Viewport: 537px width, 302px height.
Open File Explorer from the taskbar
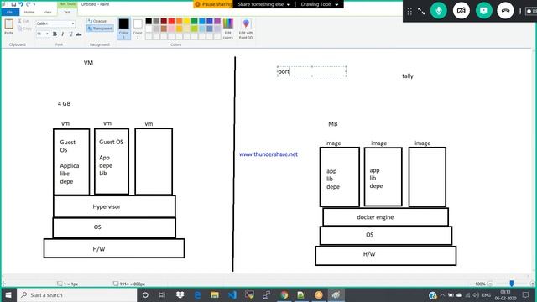(x=215, y=294)
